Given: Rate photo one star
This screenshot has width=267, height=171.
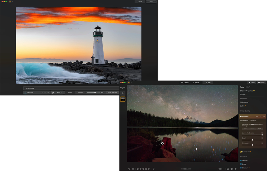Looking at the screenshot, I should click(x=138, y=169).
